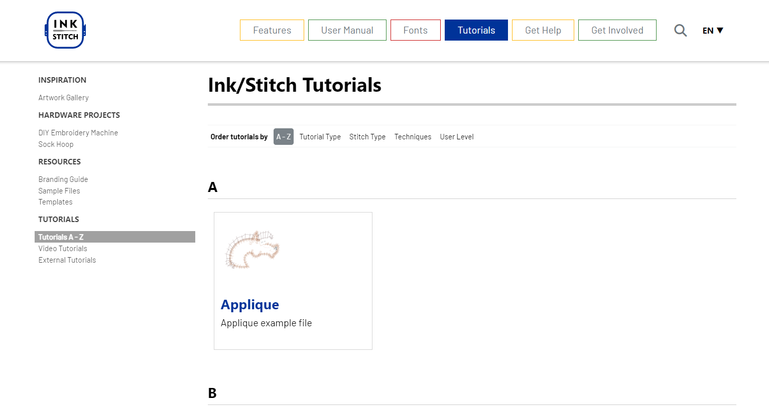Order tutorials by Techniques

413,137
